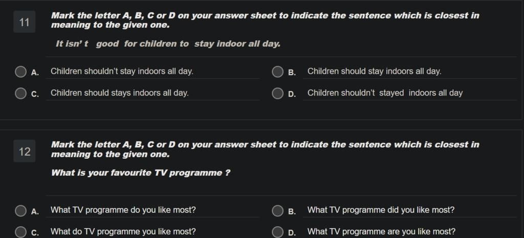The width and height of the screenshot is (524, 238).
Task: Select radio button C for question 12
Action: coord(20,232)
